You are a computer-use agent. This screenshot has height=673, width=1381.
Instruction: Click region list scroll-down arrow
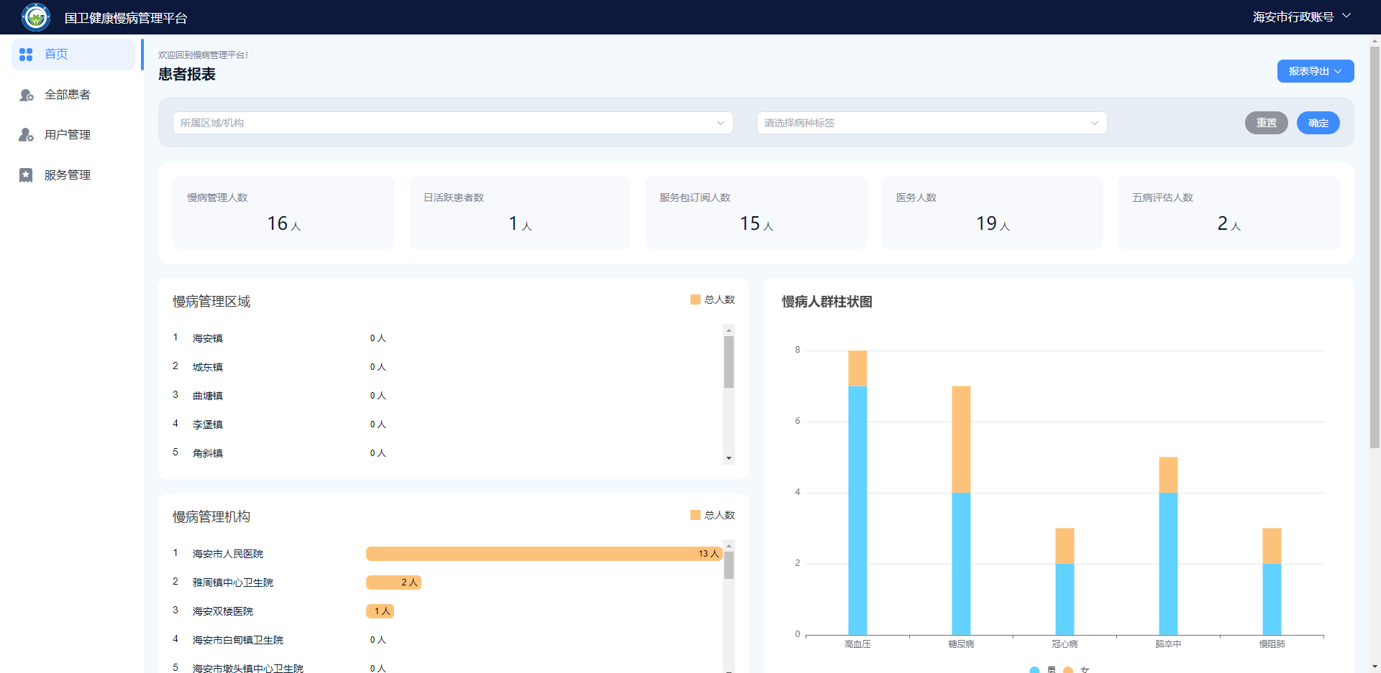pyautogui.click(x=729, y=458)
